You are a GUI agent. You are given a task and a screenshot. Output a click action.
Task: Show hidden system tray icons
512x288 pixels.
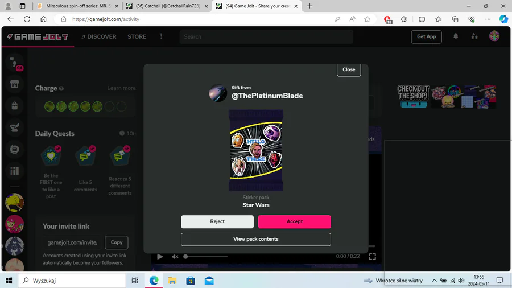point(434,281)
